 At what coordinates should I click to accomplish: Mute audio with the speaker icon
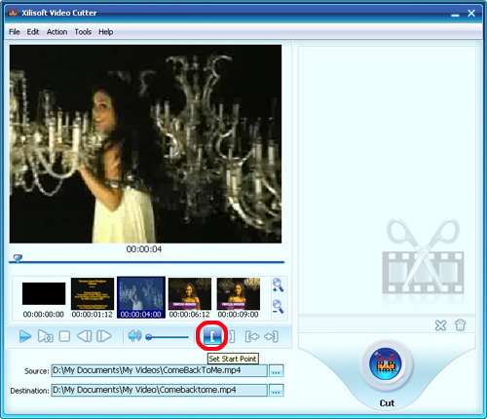point(134,336)
